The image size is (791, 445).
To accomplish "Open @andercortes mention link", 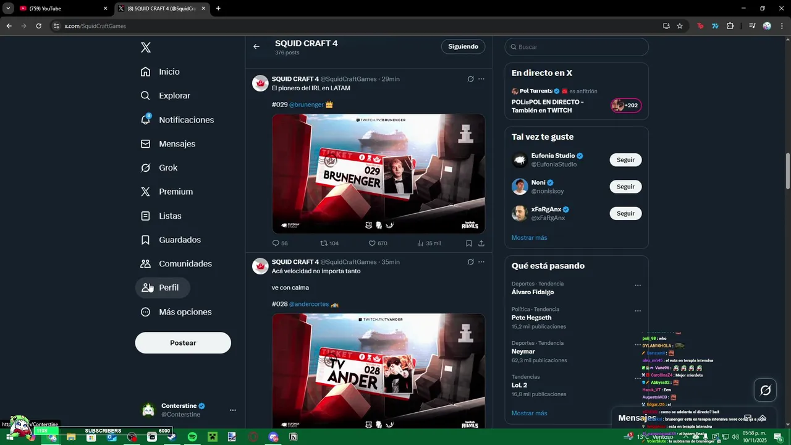I will [x=309, y=304].
